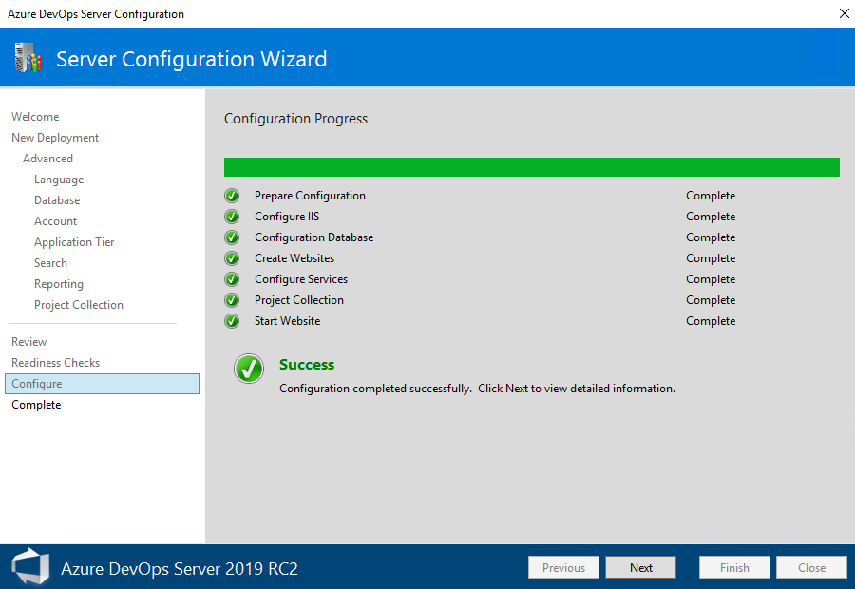Click the Next button
Screen dimensions: 855x589
[640, 567]
